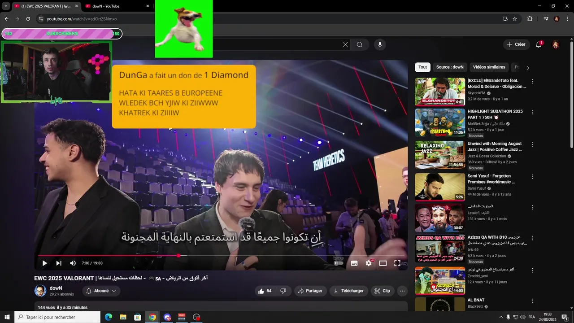Toggle the autoplay switch in player
The width and height of the screenshot is (574, 323).
pyautogui.click(x=339, y=263)
